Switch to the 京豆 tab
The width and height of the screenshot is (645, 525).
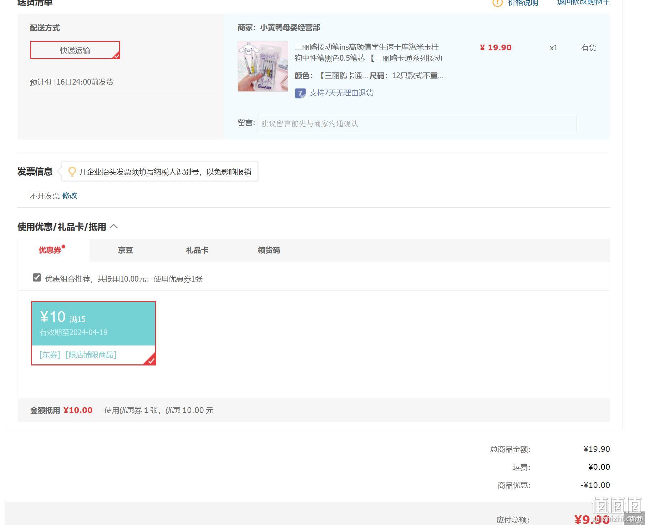point(125,250)
